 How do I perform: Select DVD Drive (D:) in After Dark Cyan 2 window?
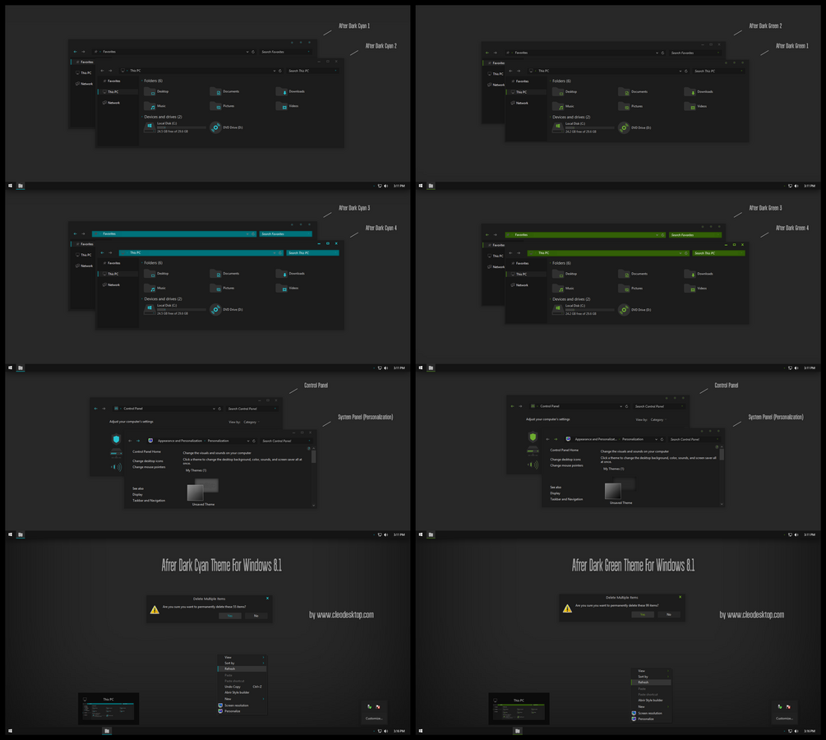227,127
